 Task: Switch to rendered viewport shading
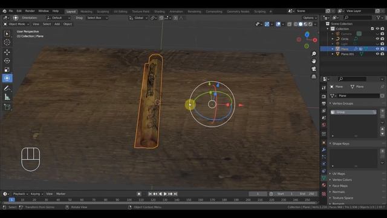pos(310,24)
